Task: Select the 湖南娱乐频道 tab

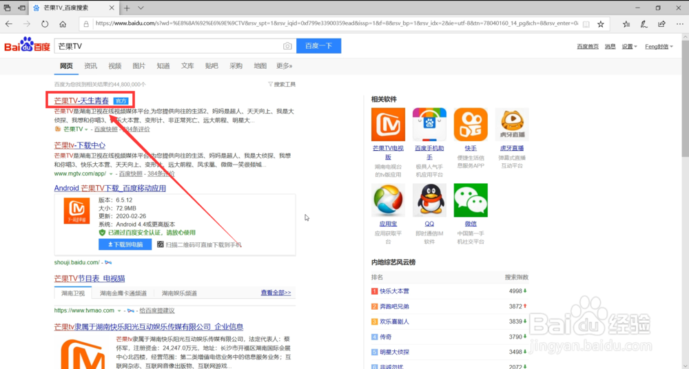Action: (179, 293)
